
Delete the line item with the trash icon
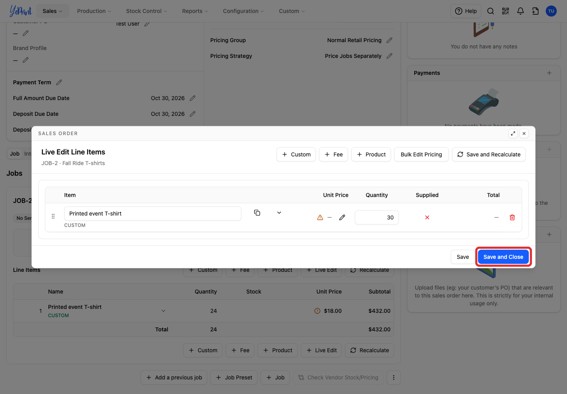(x=512, y=217)
